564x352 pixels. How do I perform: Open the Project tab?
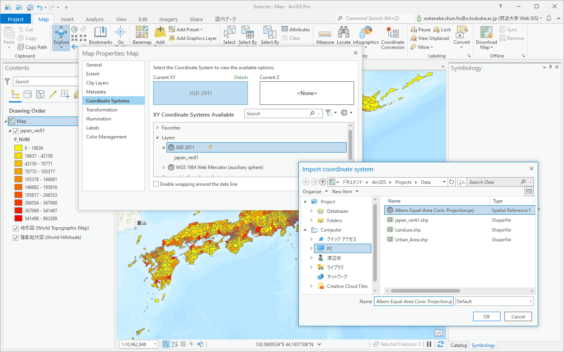click(x=16, y=19)
